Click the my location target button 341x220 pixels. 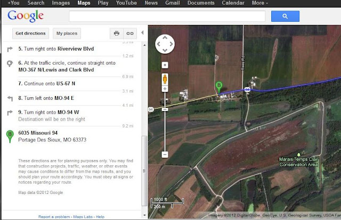[x=165, y=65]
